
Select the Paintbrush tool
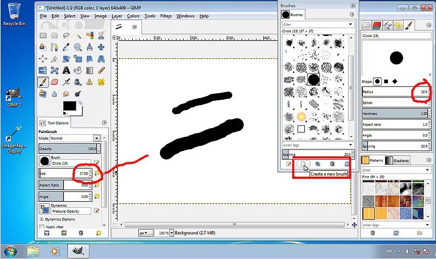click(43, 82)
